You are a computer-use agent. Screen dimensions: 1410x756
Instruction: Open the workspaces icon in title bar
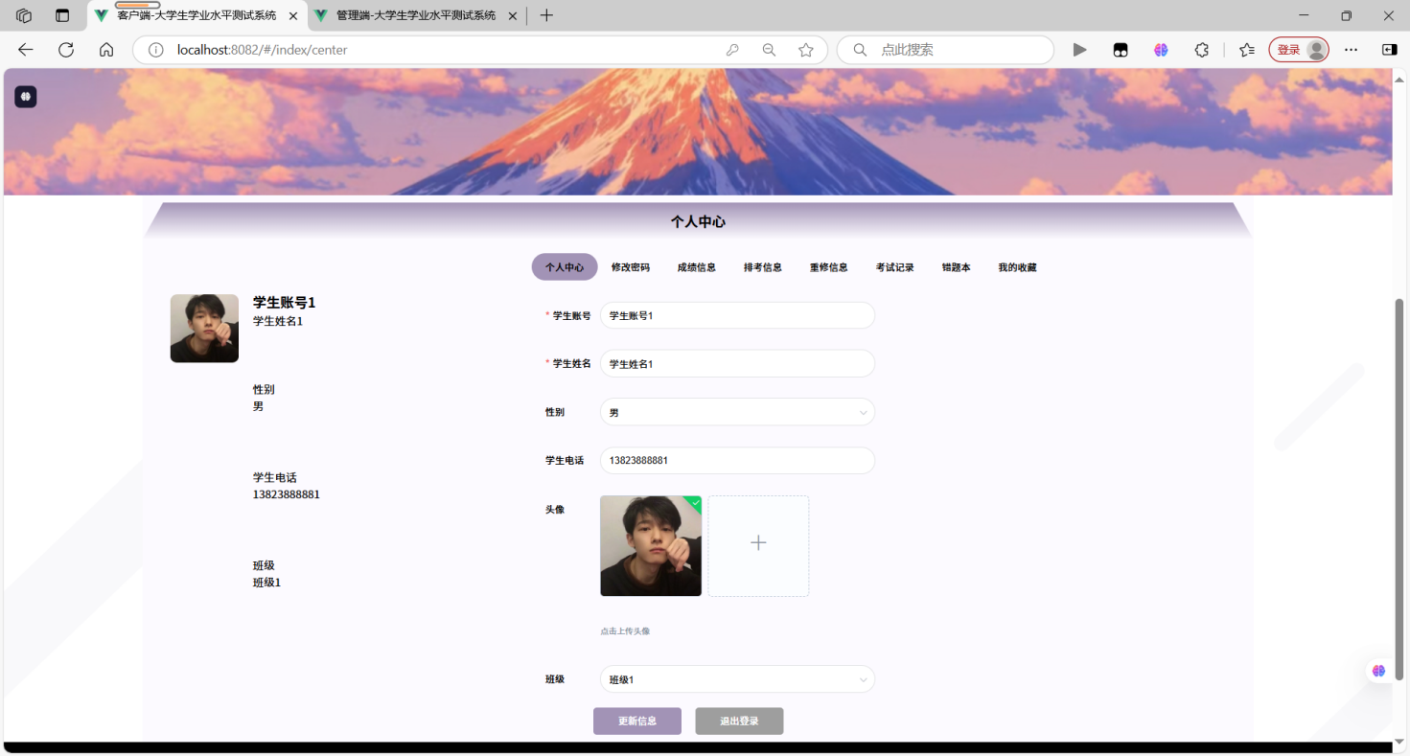click(x=24, y=15)
